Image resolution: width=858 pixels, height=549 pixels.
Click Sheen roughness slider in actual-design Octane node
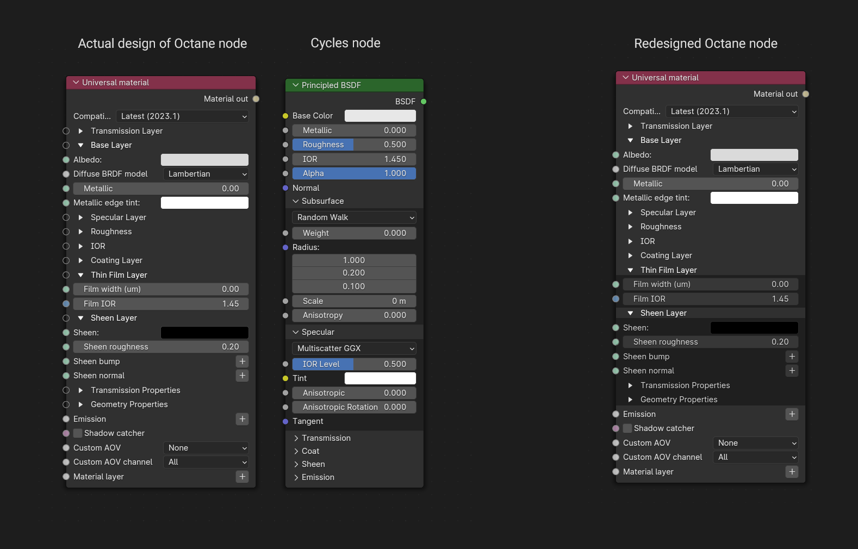coord(161,347)
